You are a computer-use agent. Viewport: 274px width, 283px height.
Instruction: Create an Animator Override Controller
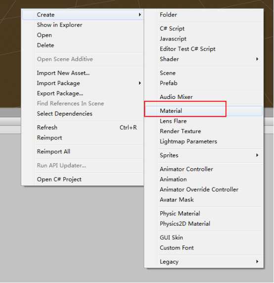pyautogui.click(x=204, y=189)
